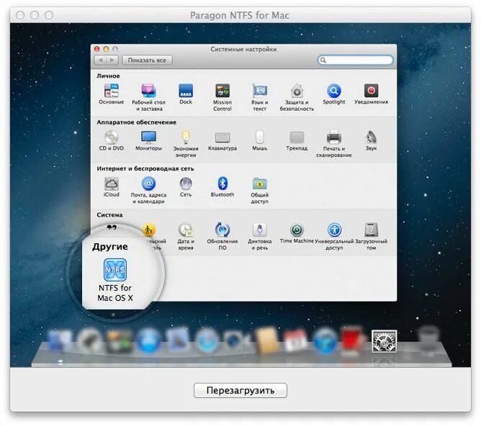481x426 pixels.
Task: Click the System Preferences gear in Dock
Action: tap(384, 341)
